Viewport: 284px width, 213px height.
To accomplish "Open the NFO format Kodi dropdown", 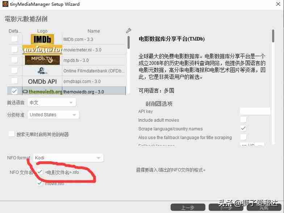I will [68, 158].
